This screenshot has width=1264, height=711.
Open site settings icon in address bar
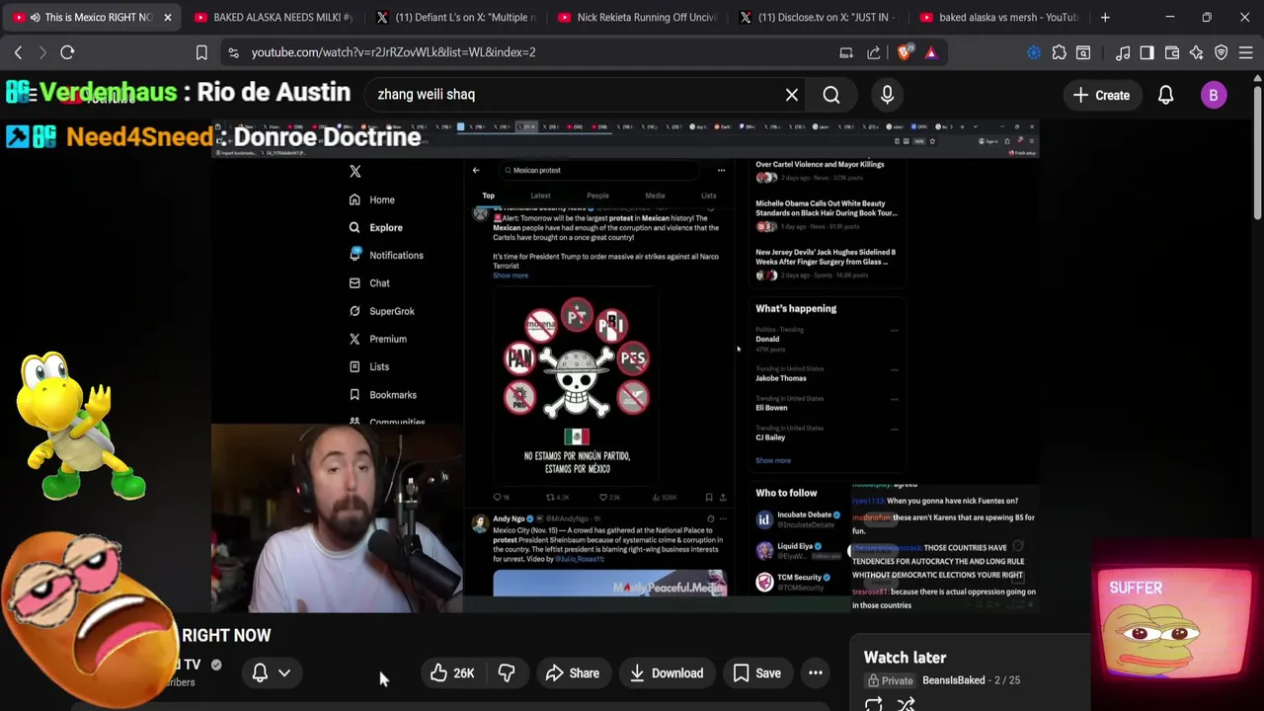232,52
